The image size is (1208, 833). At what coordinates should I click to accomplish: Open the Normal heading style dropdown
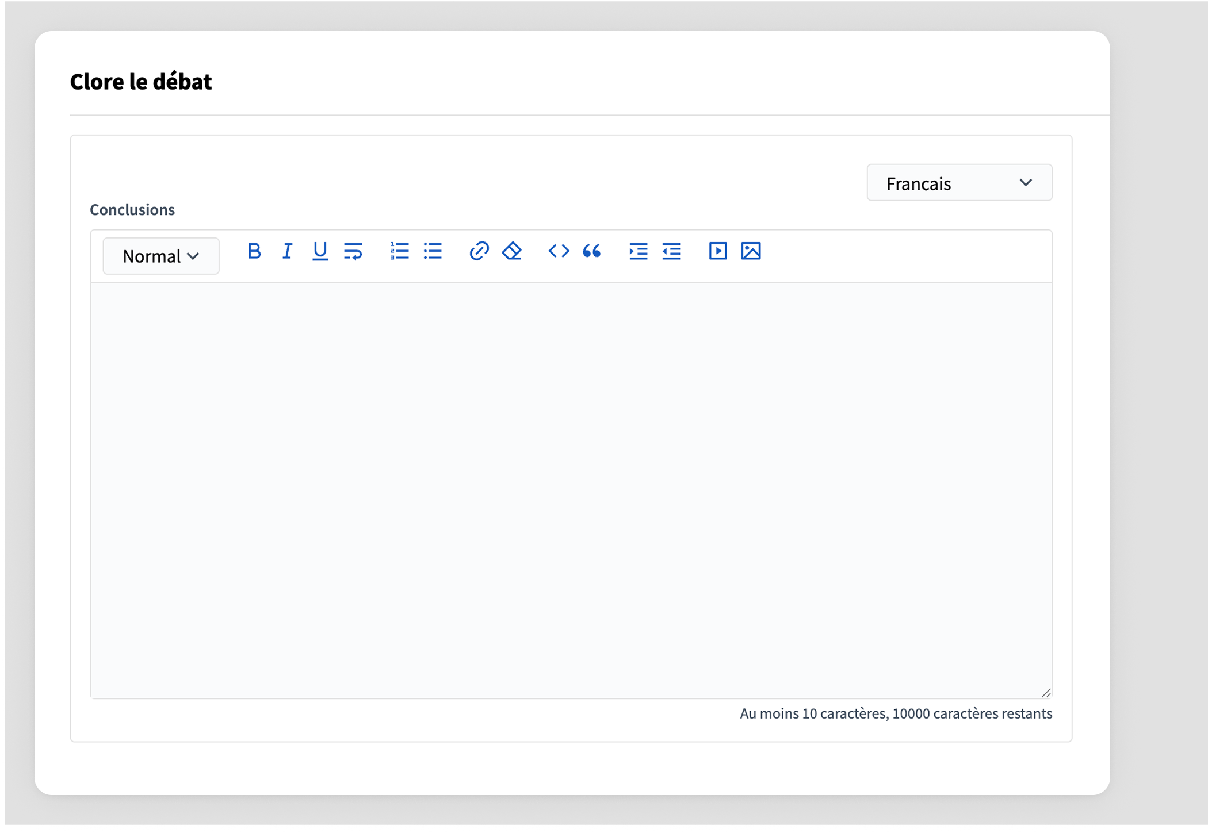tap(161, 256)
